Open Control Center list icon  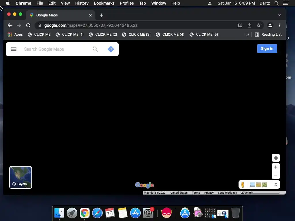tap(285, 3)
